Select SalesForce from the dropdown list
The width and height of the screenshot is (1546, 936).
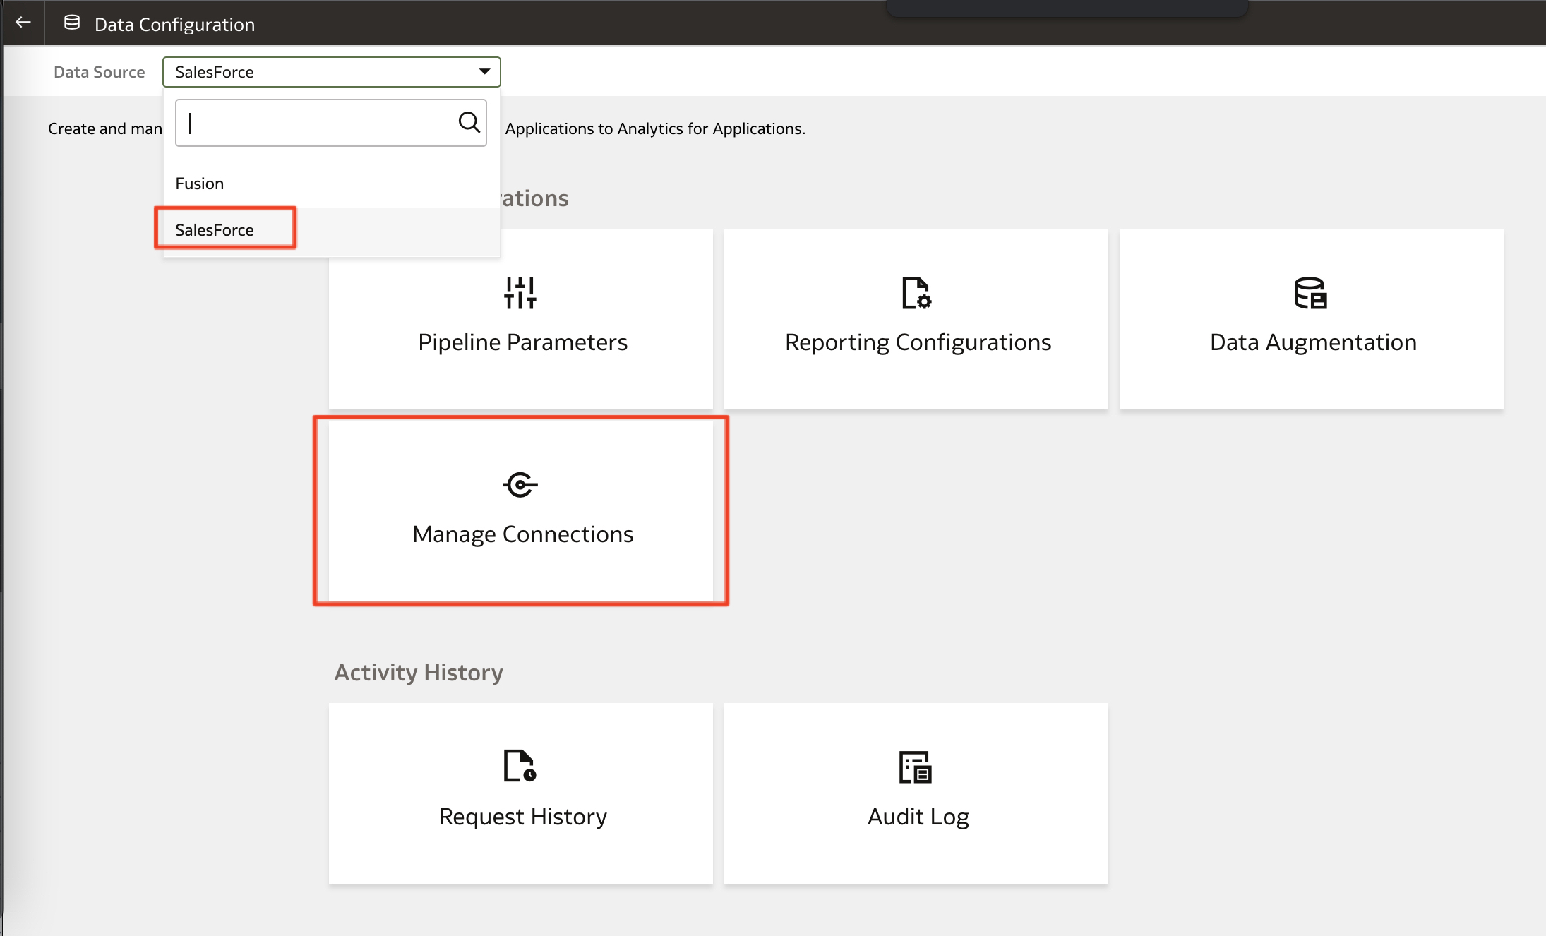[x=215, y=230]
